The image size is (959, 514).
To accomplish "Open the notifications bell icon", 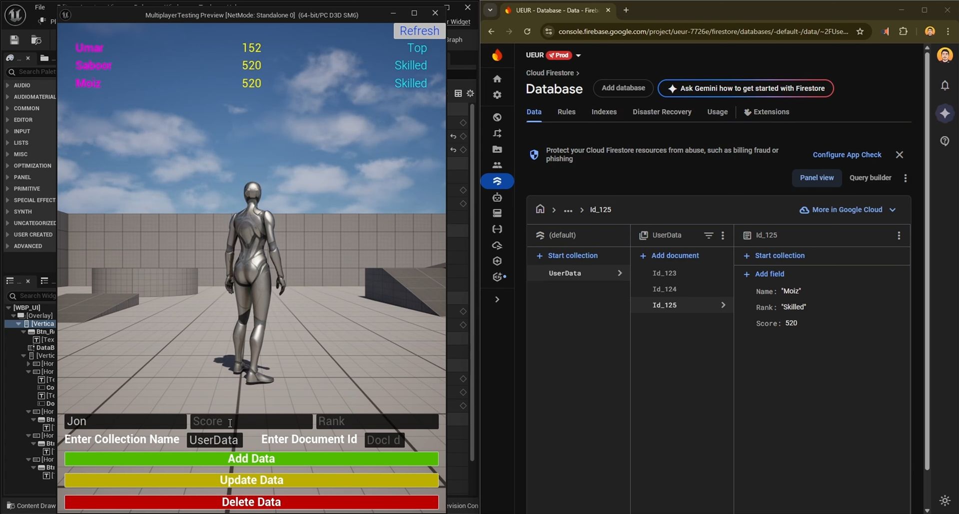I will coord(945,86).
